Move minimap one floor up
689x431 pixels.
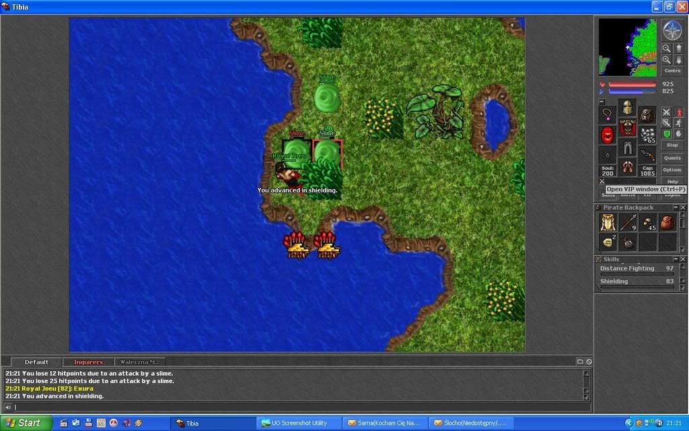[x=678, y=48]
